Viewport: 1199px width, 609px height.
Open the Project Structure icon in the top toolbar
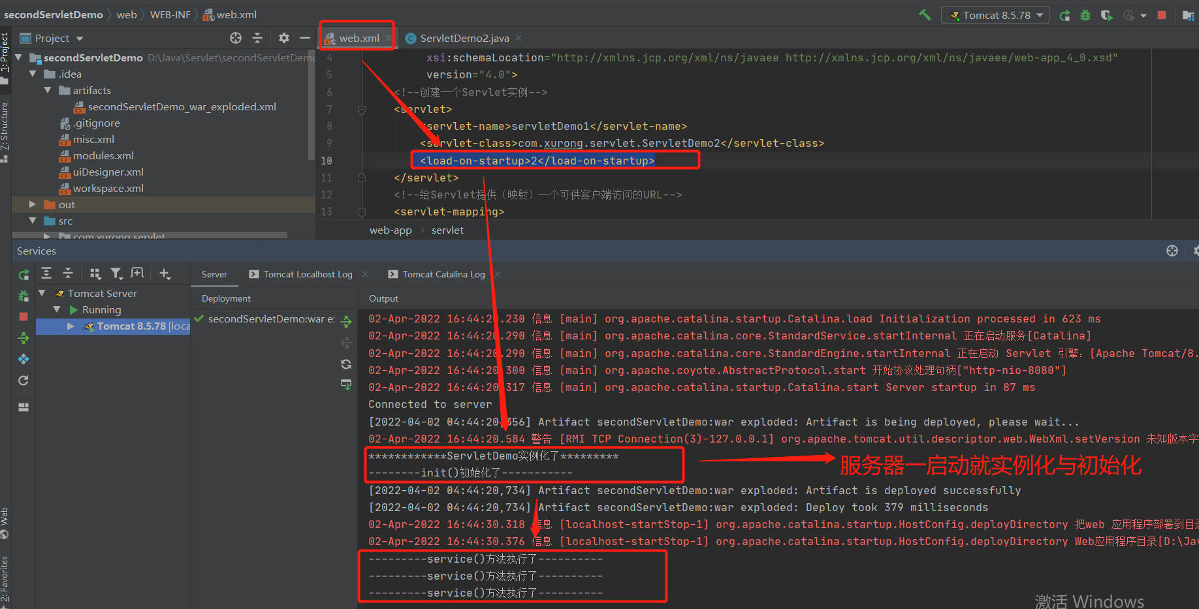(1189, 15)
